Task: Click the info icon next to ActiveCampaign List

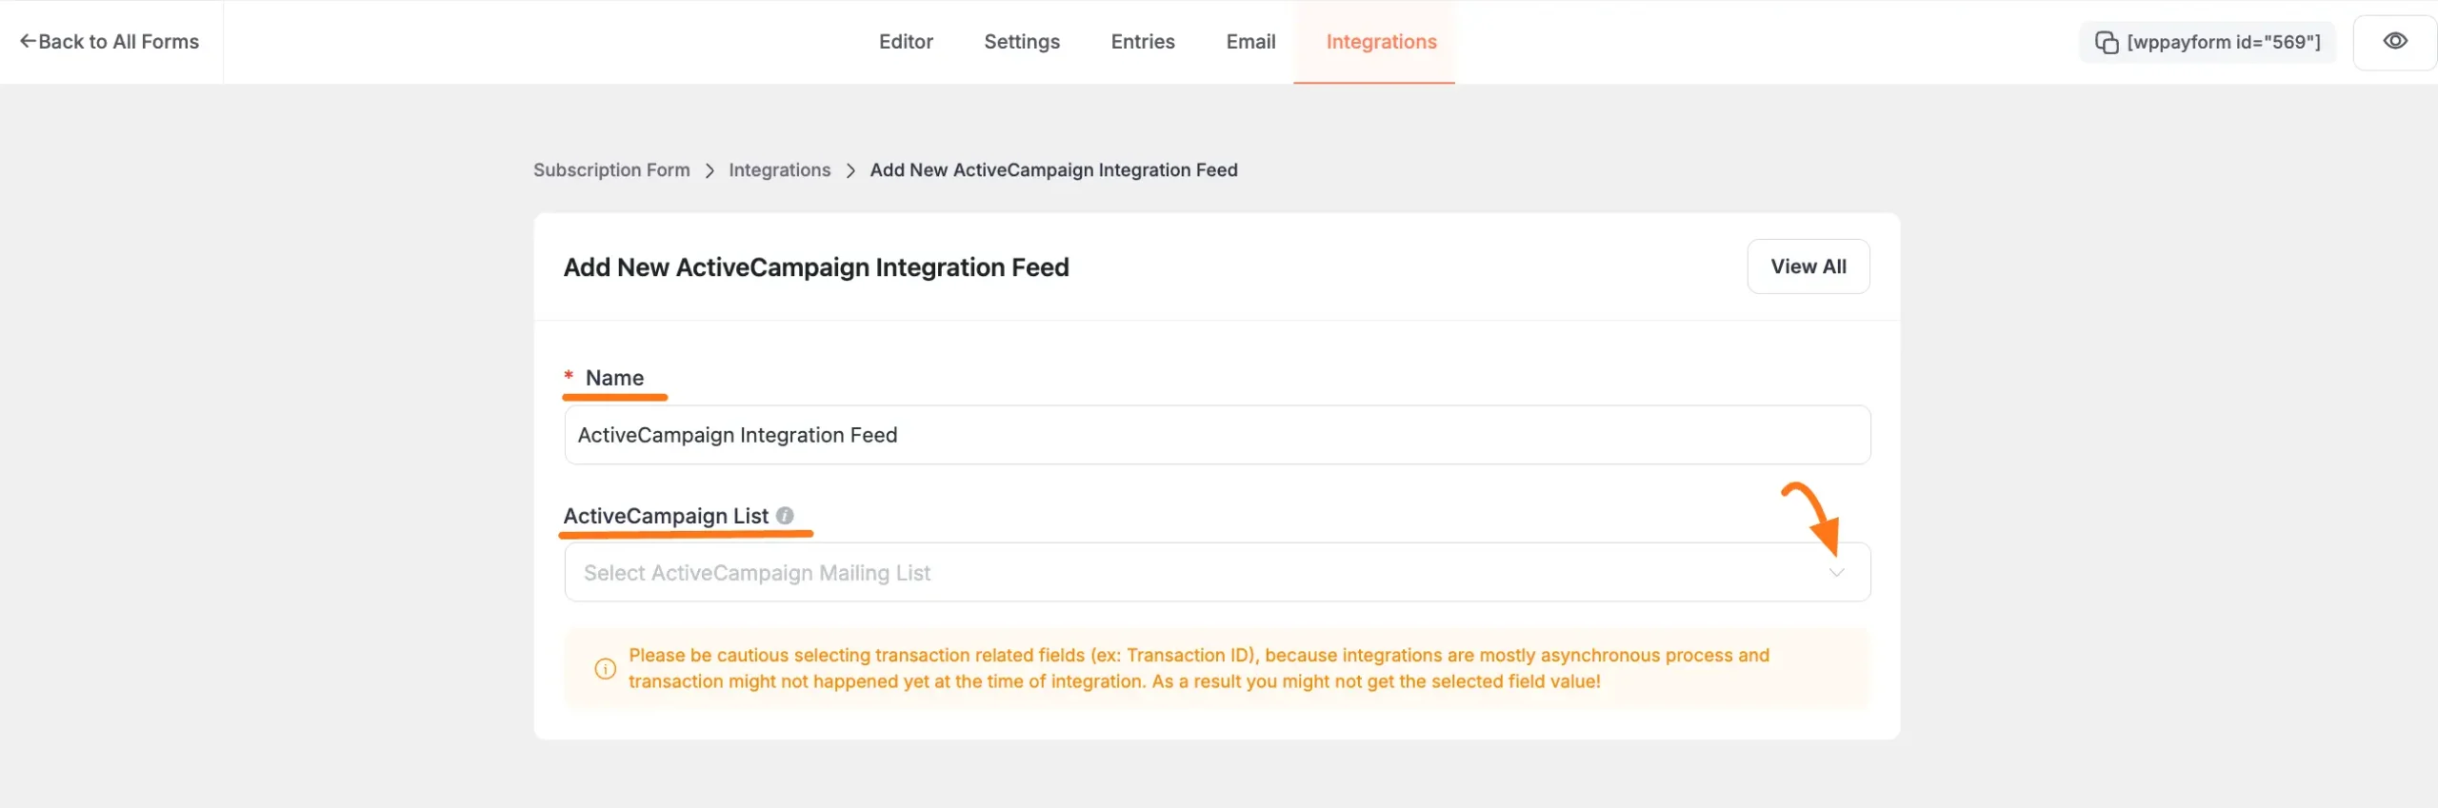Action: [x=784, y=515]
